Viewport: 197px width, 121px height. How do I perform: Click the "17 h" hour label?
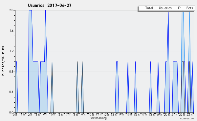tap(144, 114)
